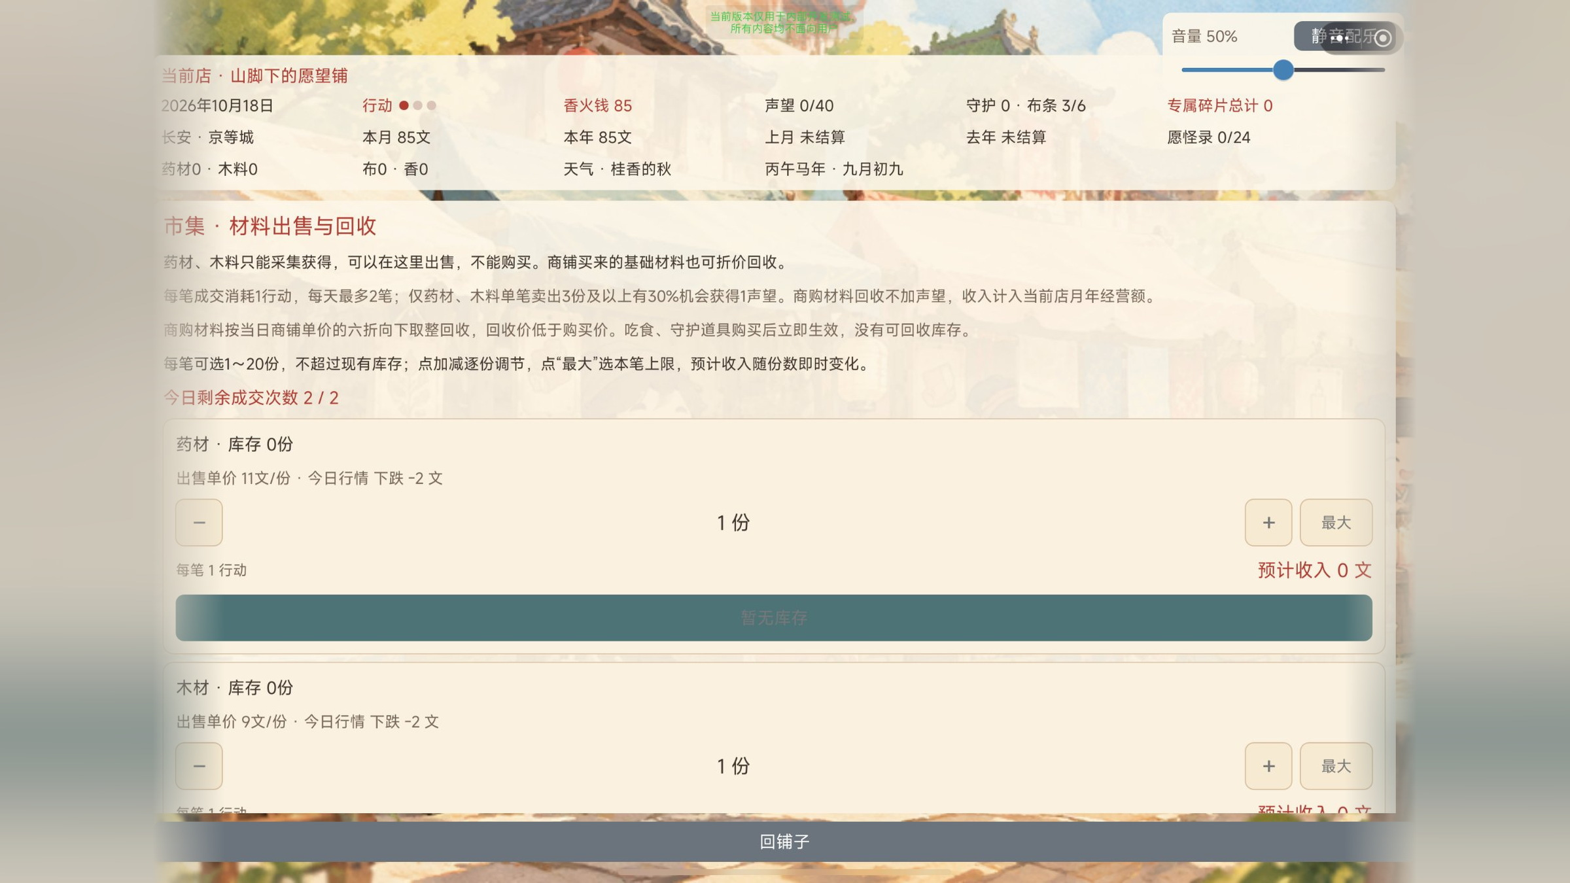Viewport: 1570px width, 883px height.
Task: Click 药材0 · 木料0 inventory text
Action: coord(209,169)
